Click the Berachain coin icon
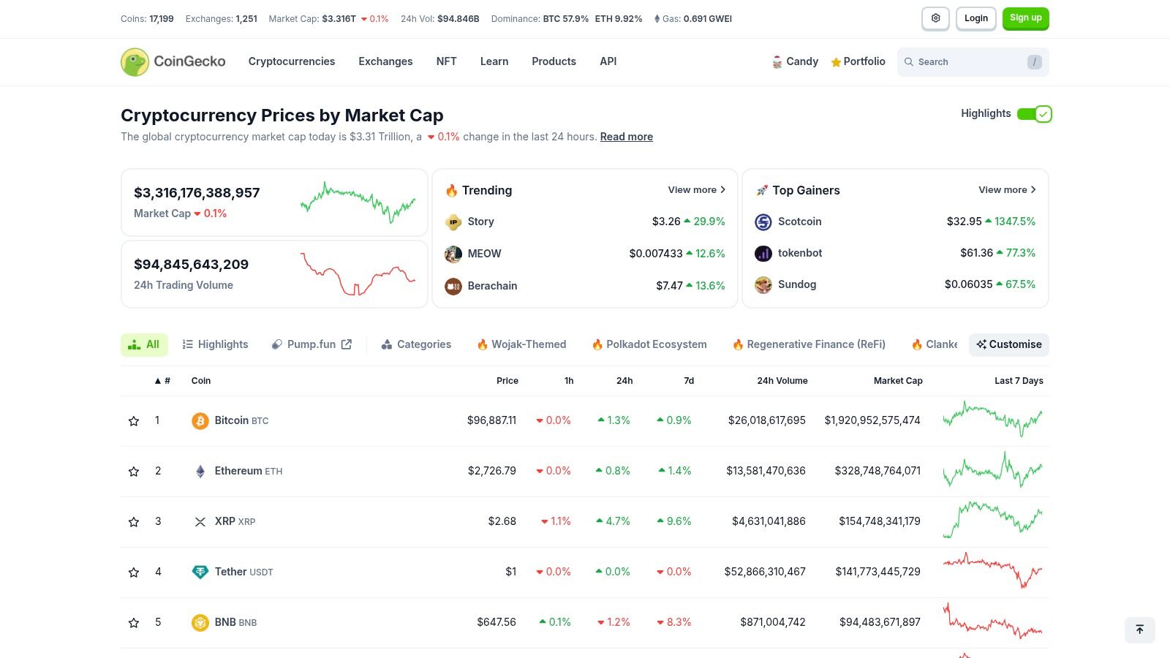 coord(453,286)
